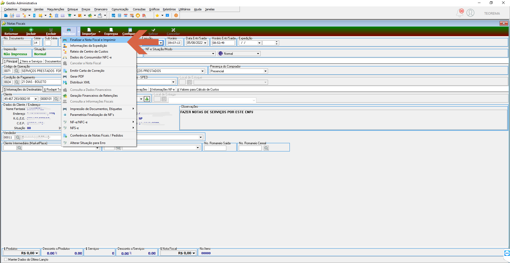The image size is (510, 263).
Task: Choose Parametriza Finalização de NF's
Action: [x=99, y=115]
